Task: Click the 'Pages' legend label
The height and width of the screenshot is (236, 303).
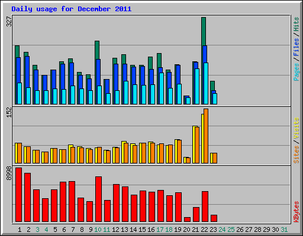Action: click(x=296, y=72)
